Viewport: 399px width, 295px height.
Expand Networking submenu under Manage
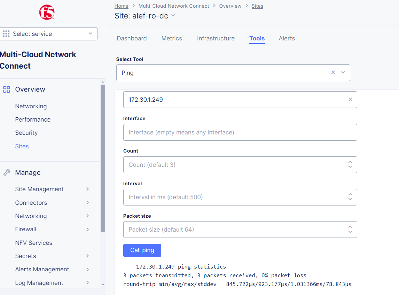[87, 216]
